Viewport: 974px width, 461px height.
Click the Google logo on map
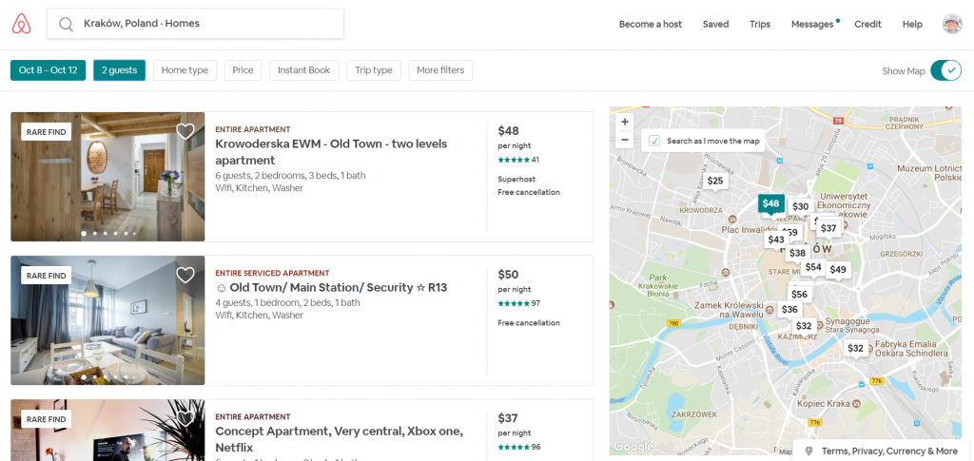click(633, 447)
